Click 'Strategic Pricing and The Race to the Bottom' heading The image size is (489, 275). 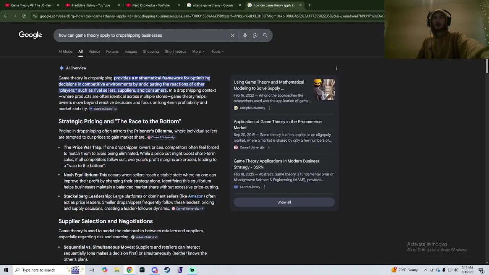120,121
